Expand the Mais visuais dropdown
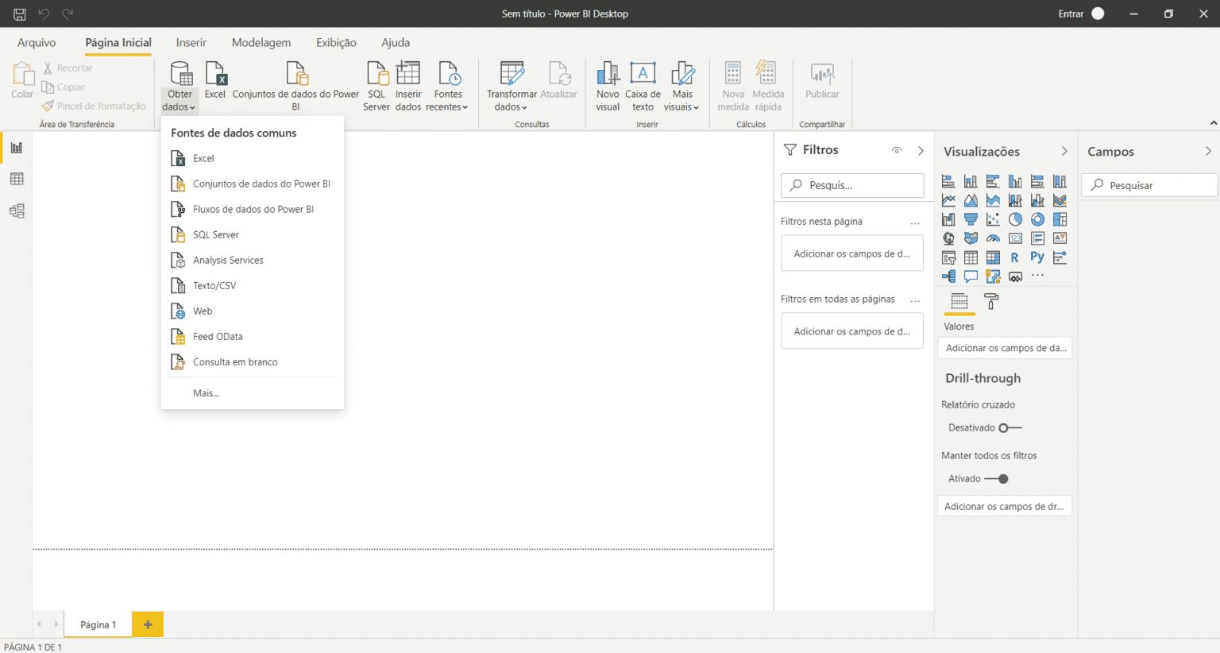Screen dimensions: 1220x653 pyautogui.click(x=682, y=94)
